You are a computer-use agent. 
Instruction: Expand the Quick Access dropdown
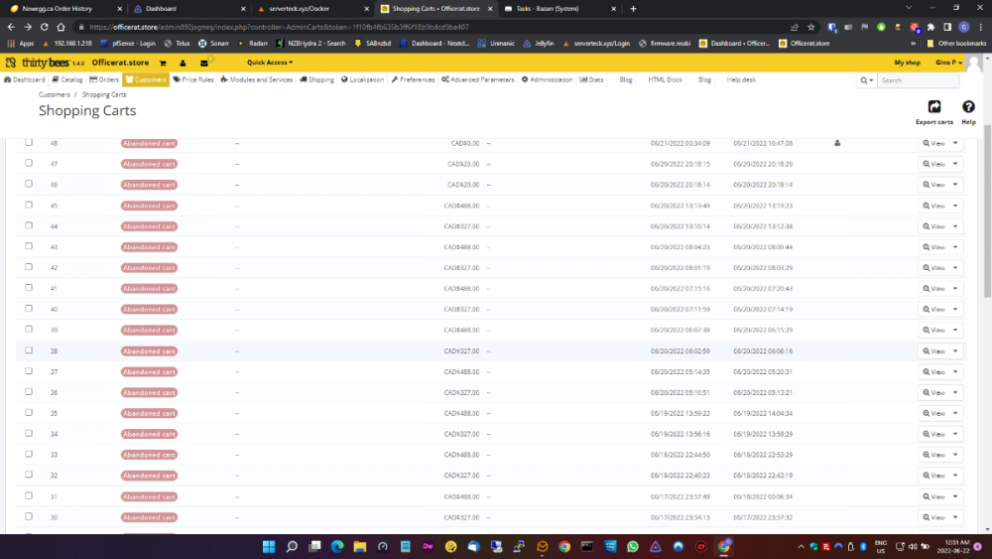coord(269,63)
